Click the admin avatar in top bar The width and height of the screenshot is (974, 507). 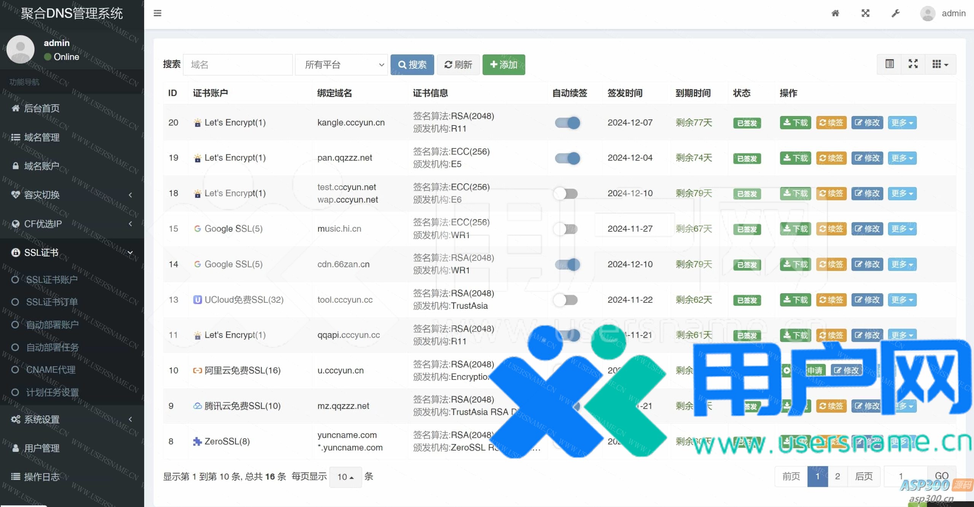(928, 14)
